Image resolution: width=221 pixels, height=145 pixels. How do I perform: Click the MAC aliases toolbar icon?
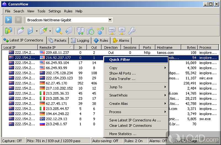112,30
